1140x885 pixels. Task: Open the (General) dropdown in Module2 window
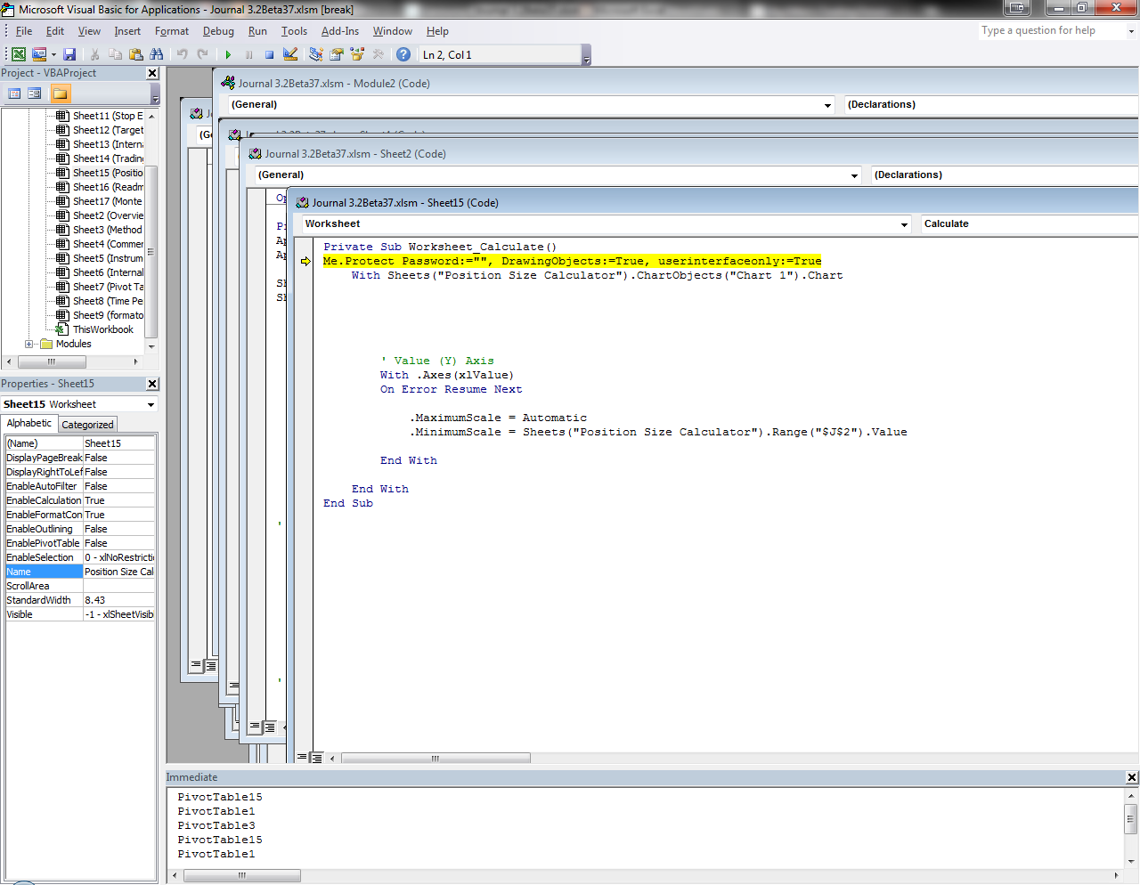pos(827,105)
